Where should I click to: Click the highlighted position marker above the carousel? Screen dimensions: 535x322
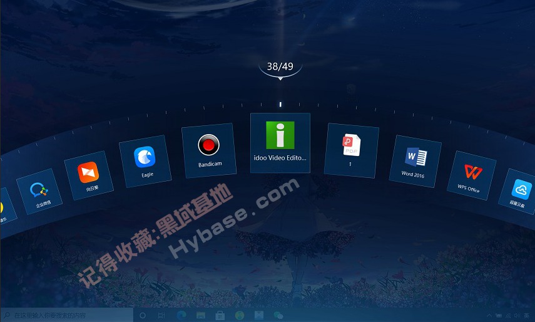[x=280, y=105]
